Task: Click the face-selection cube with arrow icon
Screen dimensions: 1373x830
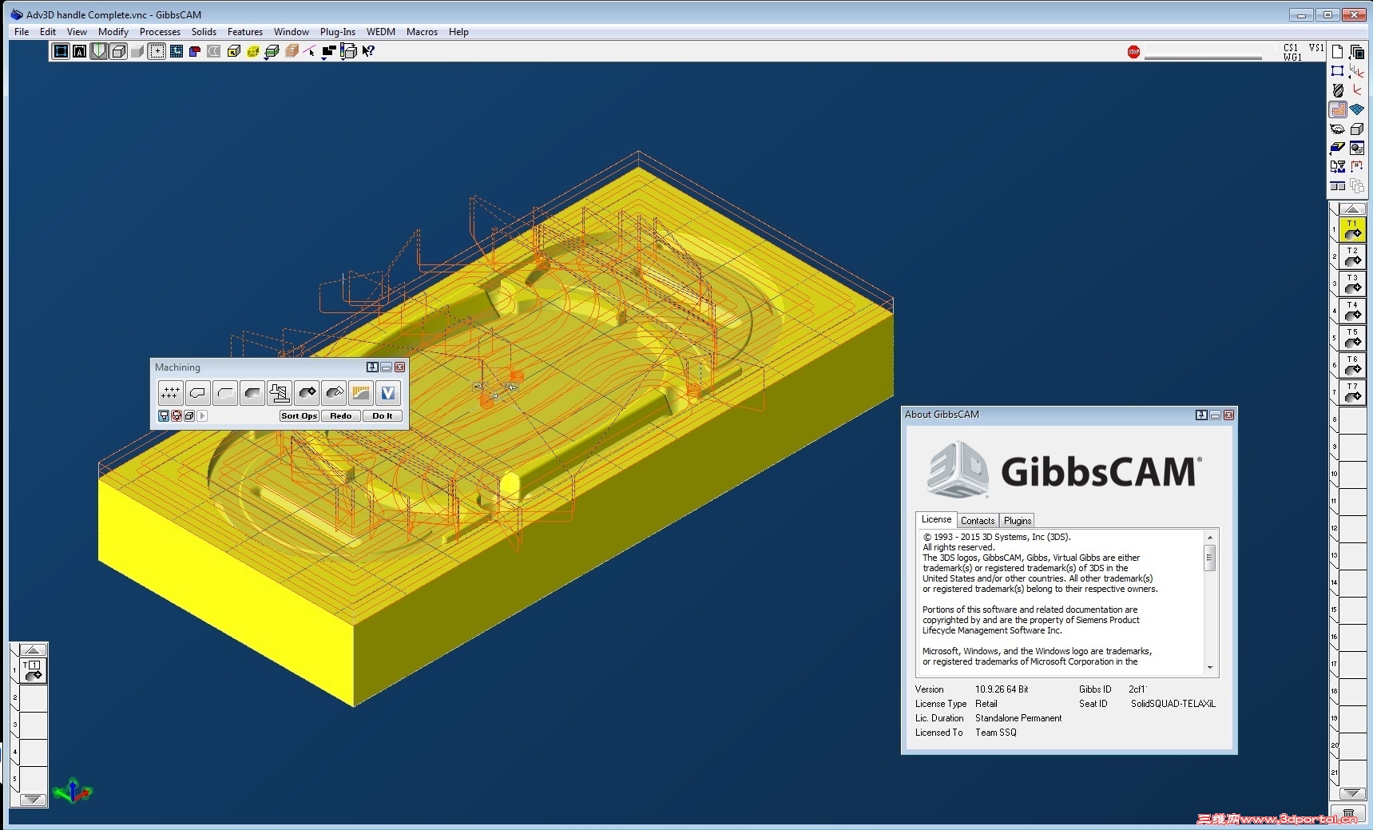Action: (x=233, y=51)
